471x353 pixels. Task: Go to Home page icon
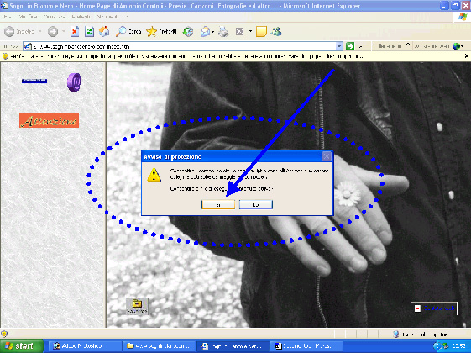pyautogui.click(x=104, y=32)
